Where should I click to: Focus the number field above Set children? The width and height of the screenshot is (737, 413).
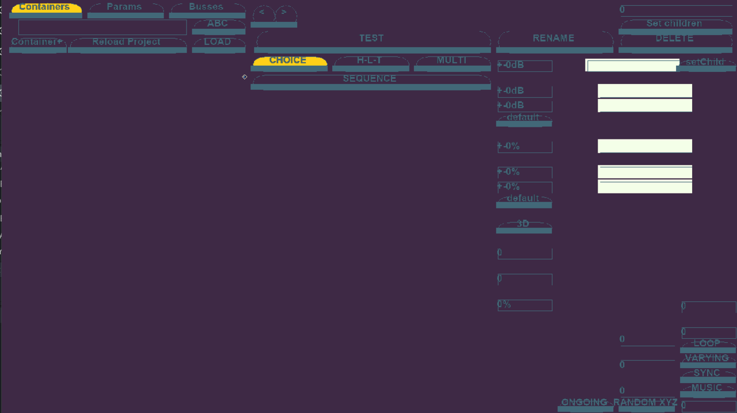[677, 10]
